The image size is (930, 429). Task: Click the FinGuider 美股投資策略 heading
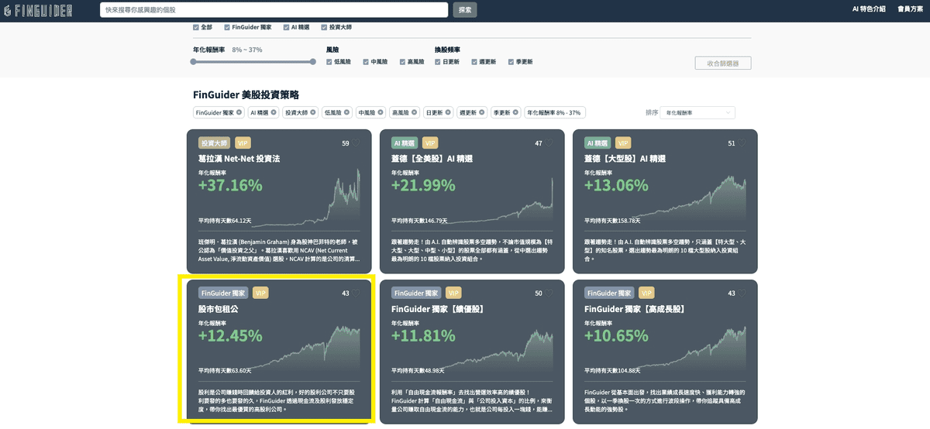point(246,94)
